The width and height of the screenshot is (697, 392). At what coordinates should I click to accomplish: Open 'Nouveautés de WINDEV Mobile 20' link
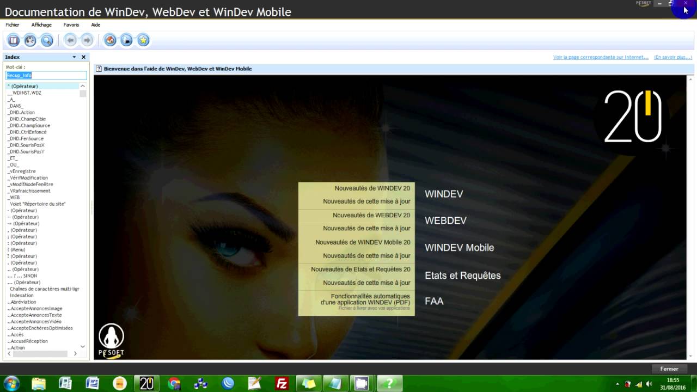coord(363,242)
